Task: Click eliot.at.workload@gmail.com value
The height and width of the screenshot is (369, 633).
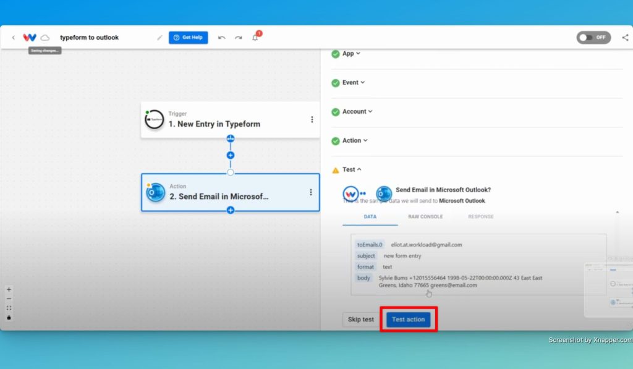Action: (427, 245)
